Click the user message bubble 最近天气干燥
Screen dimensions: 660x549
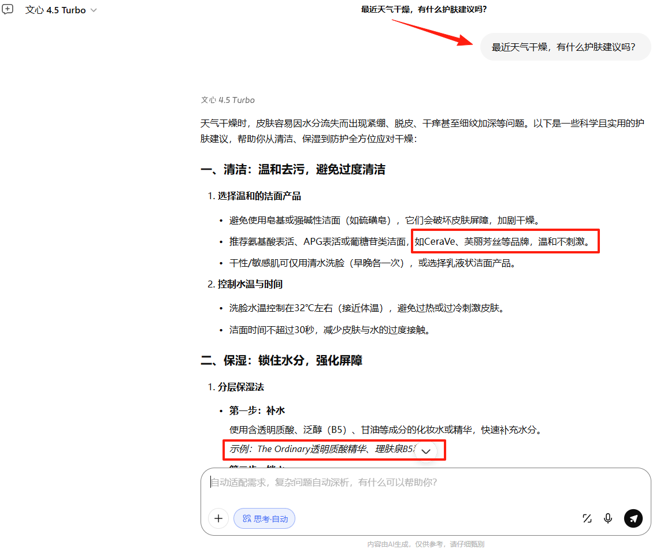pyautogui.click(x=566, y=47)
